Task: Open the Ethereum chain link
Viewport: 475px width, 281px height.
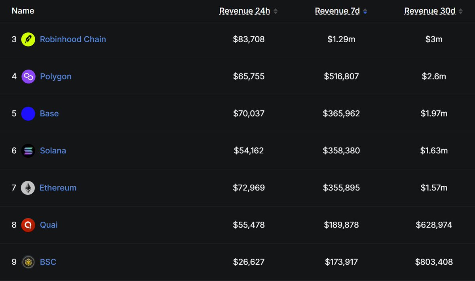Action: [58, 188]
